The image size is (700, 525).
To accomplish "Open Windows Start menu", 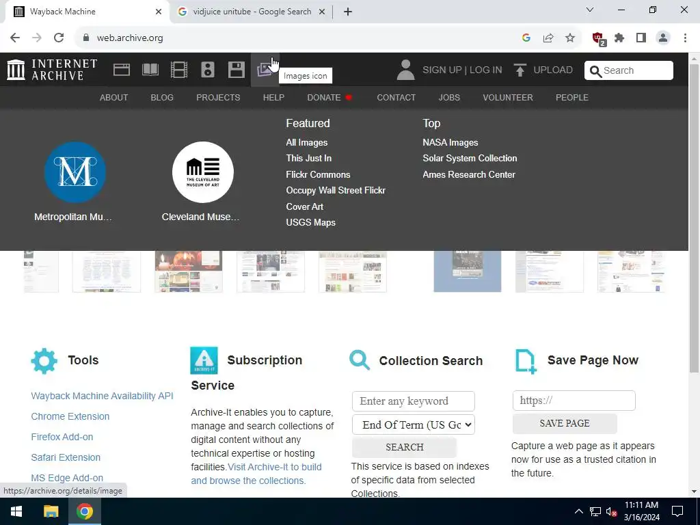I will coord(16,511).
